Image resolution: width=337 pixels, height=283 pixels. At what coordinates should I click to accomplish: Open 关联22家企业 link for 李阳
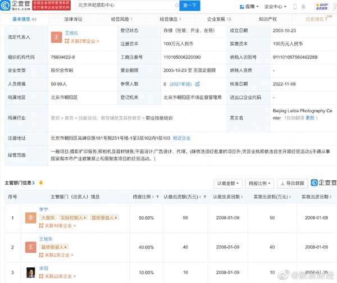coord(57,276)
